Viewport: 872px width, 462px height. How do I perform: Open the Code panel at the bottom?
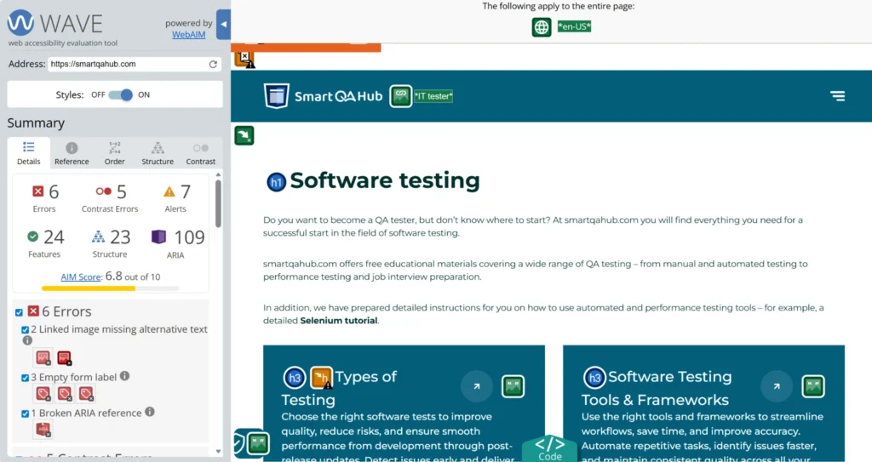549,448
